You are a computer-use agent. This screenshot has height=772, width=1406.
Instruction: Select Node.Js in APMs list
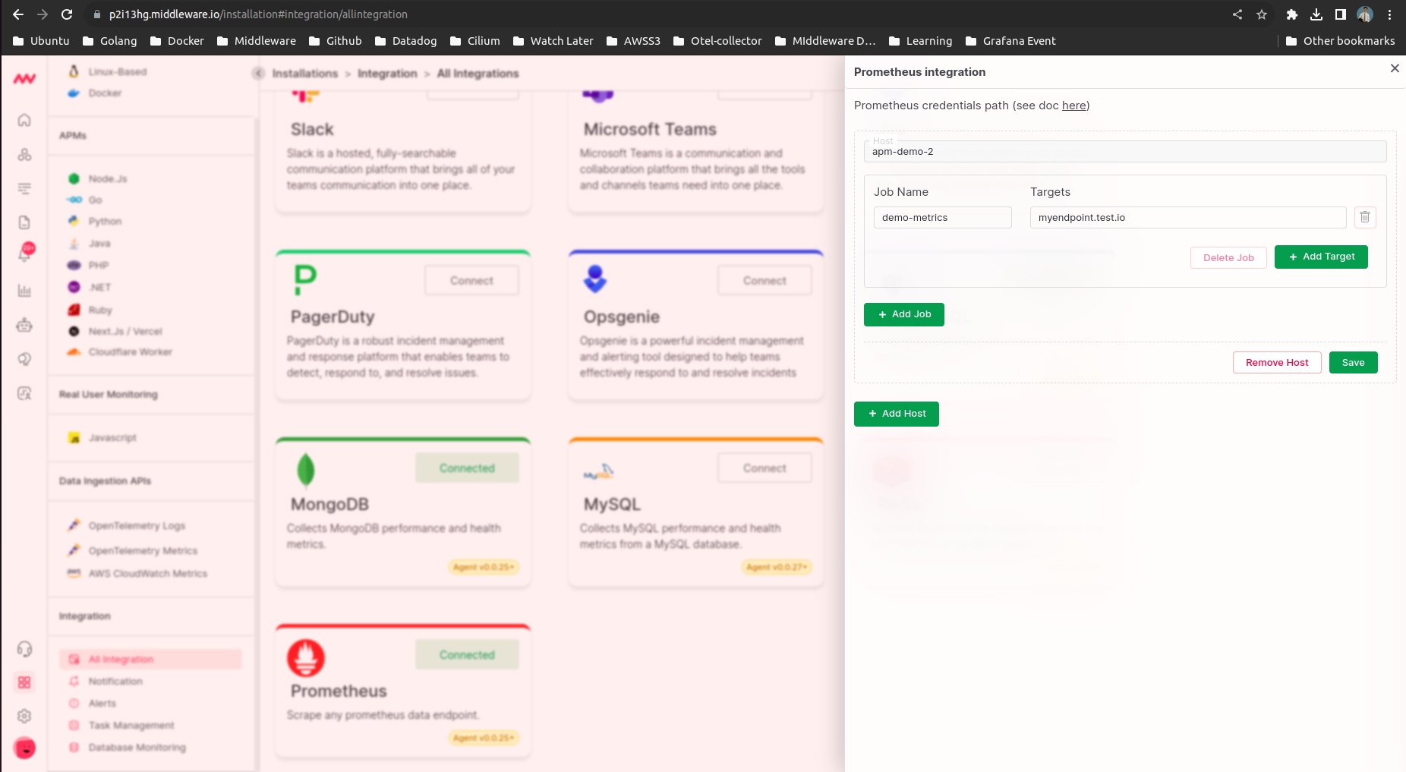(108, 179)
